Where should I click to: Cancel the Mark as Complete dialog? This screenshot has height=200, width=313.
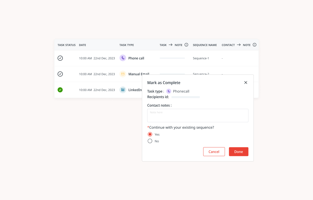pos(214,152)
